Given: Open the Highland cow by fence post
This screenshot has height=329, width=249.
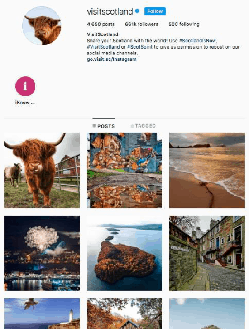Looking at the screenshot, I should pos(42,170).
